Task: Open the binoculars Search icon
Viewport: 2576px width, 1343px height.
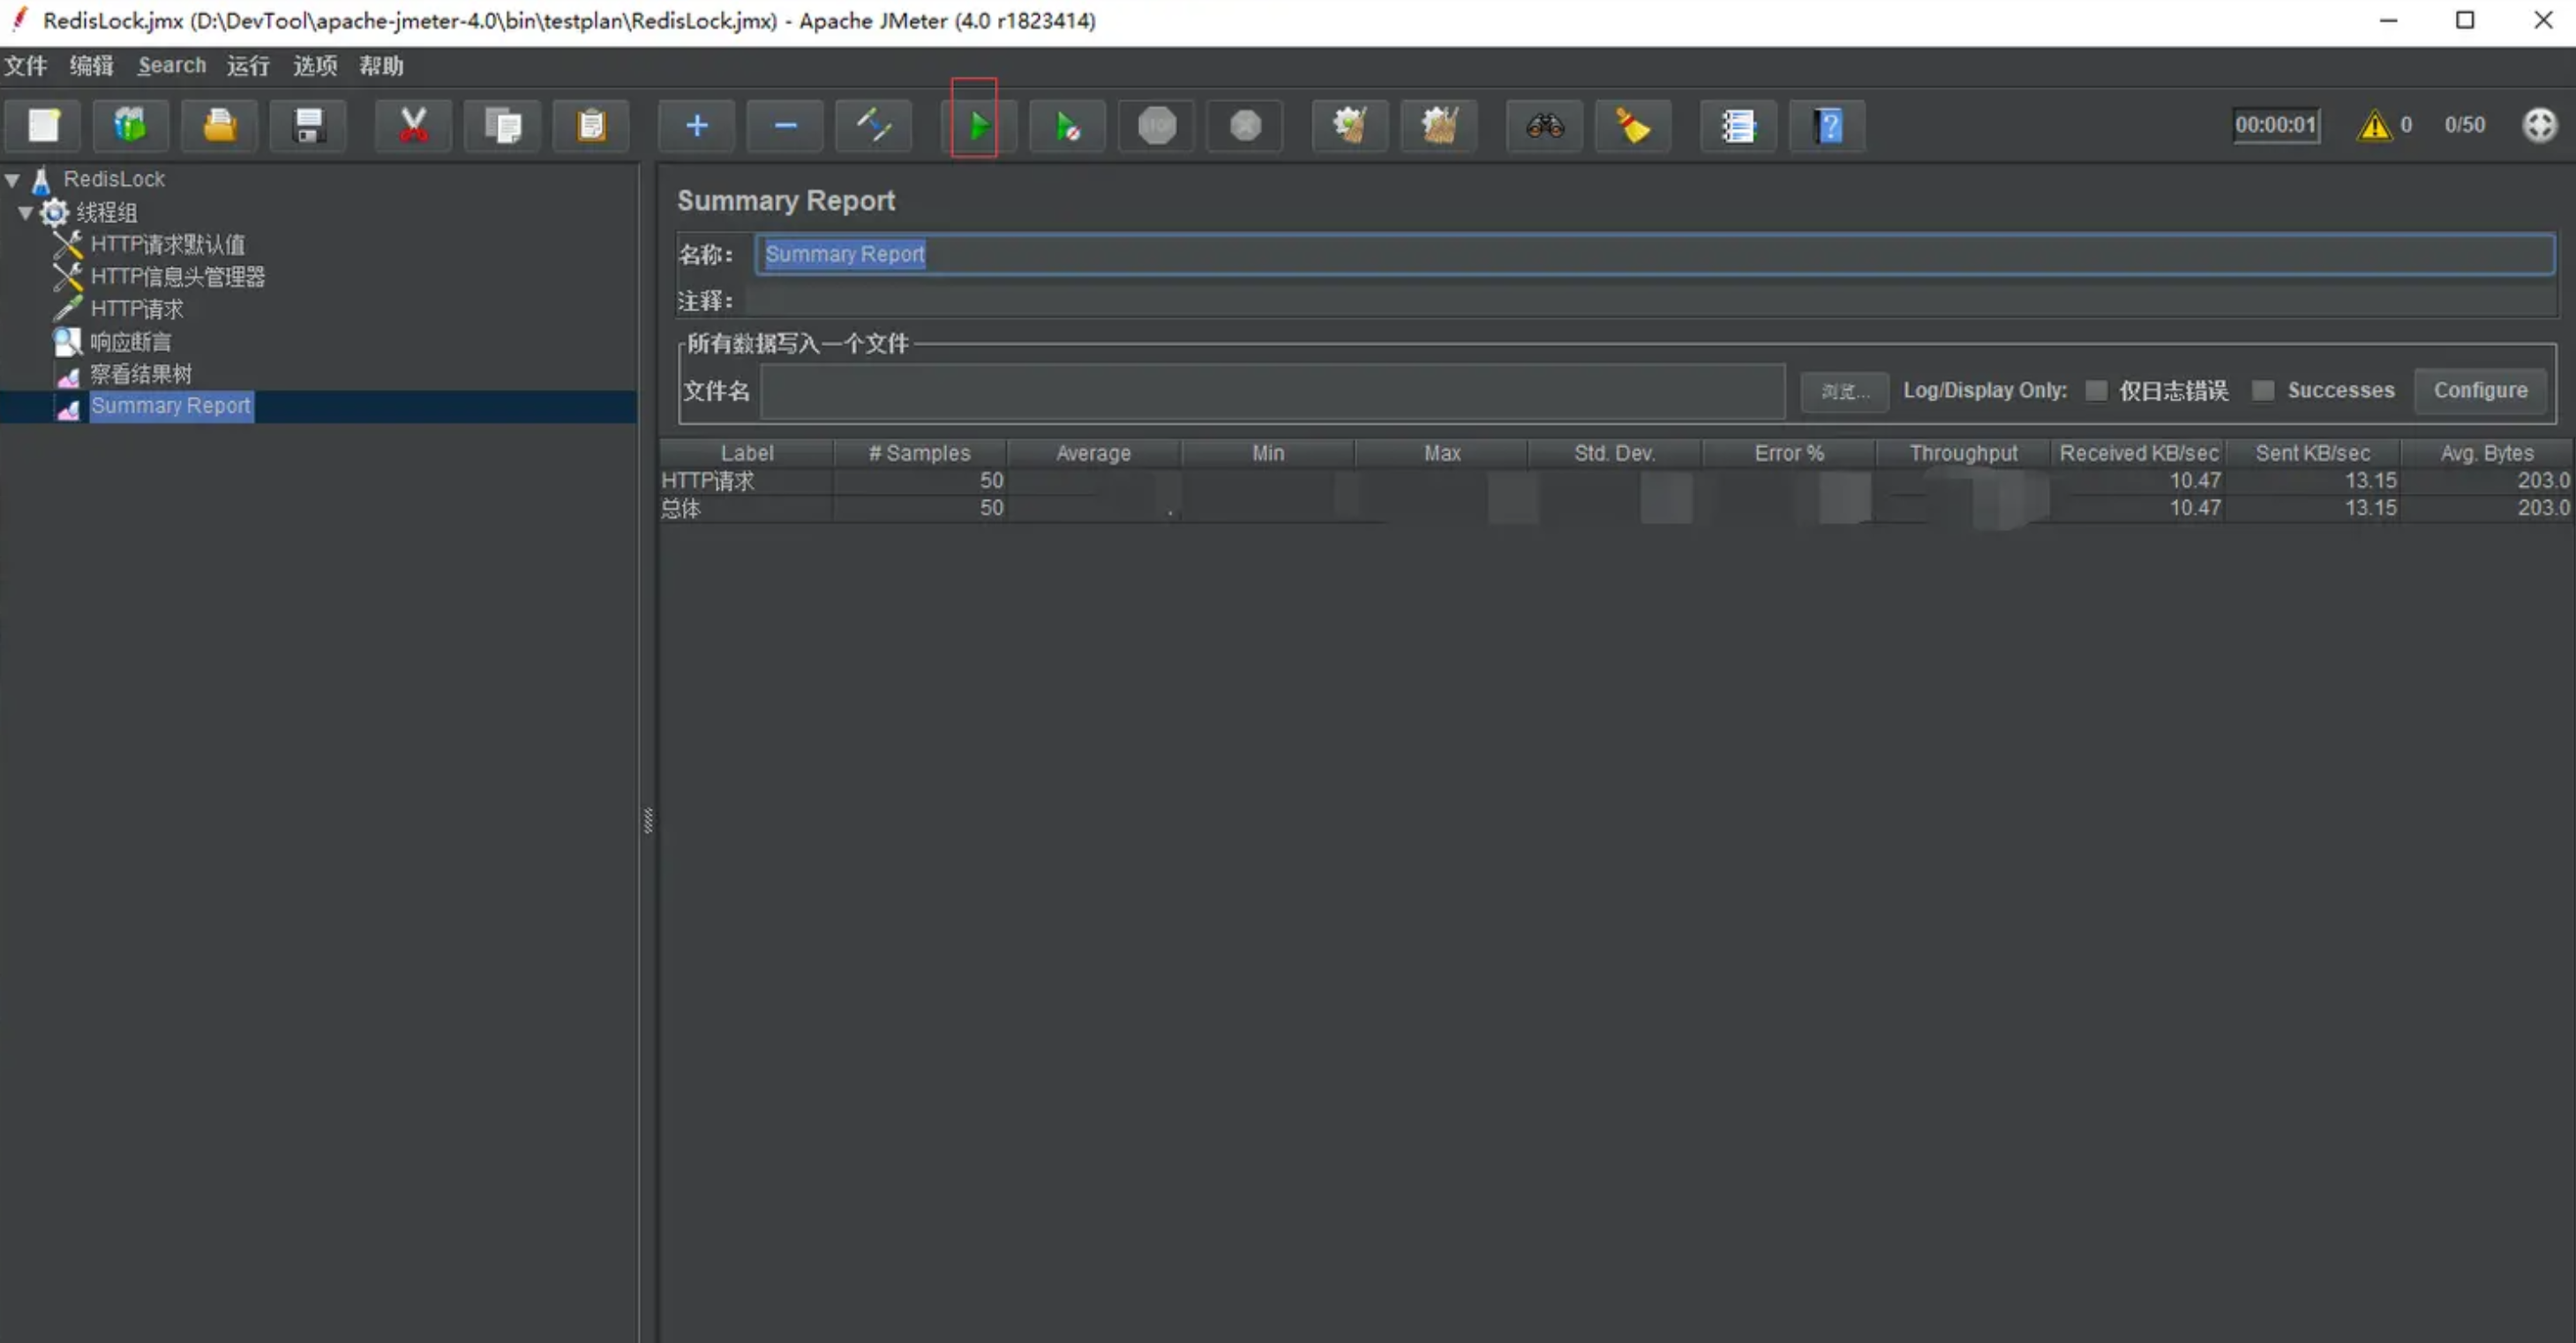Action: (1544, 126)
